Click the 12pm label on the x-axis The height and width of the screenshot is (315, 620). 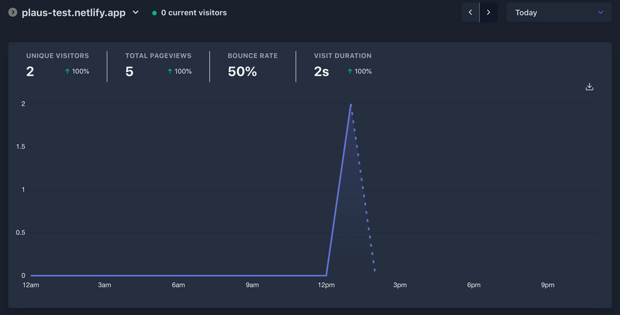(x=326, y=285)
